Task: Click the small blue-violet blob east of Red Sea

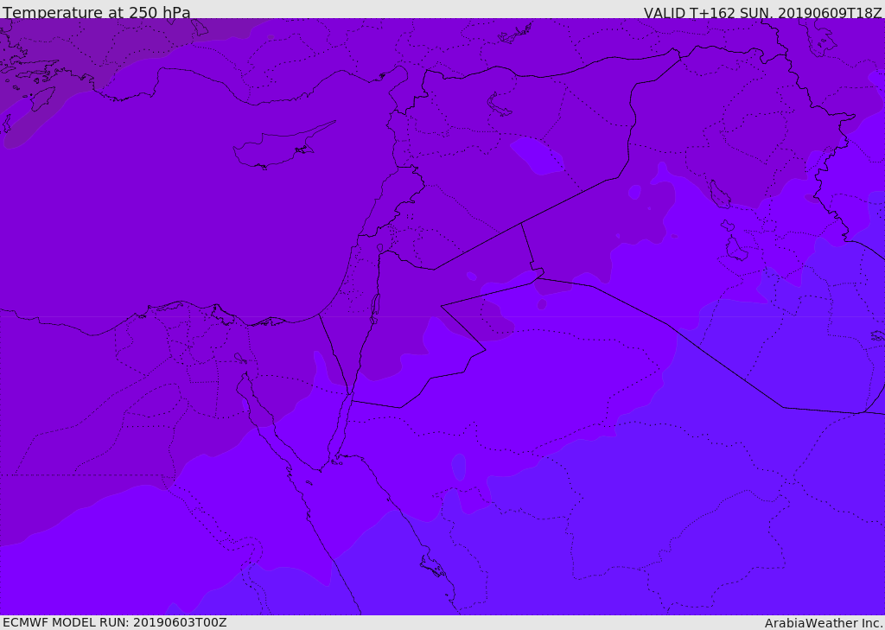Action: tap(458, 467)
